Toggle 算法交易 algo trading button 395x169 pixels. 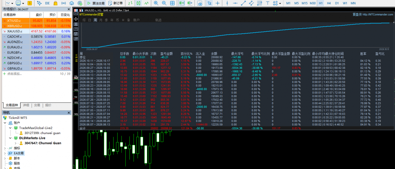click(x=96, y=3)
